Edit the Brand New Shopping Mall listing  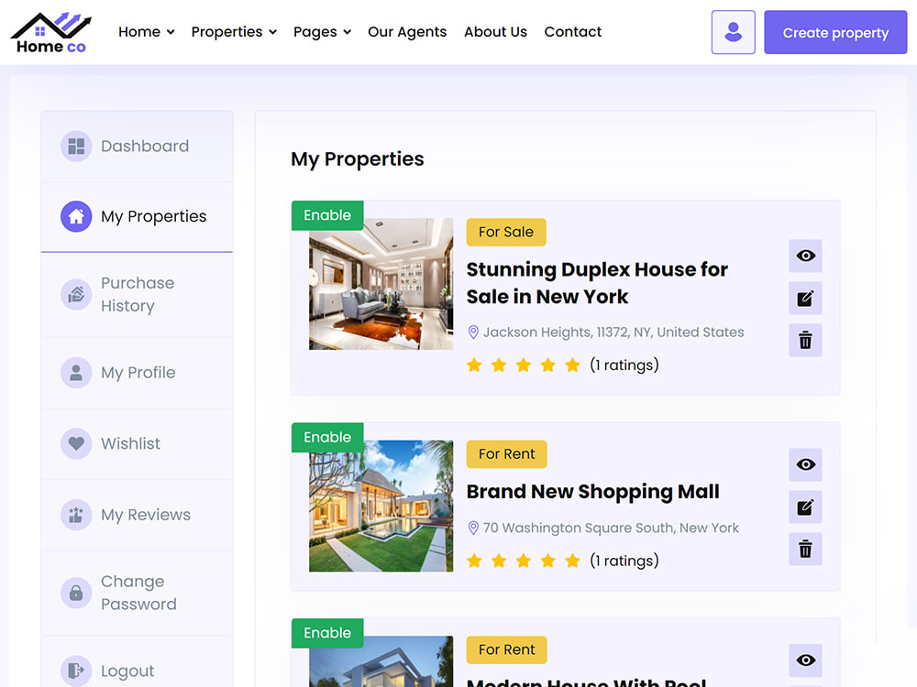[805, 507]
